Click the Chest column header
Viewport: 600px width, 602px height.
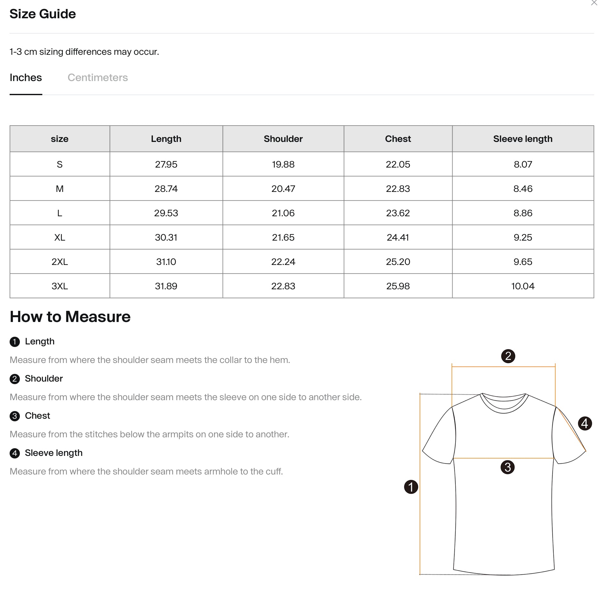point(398,139)
